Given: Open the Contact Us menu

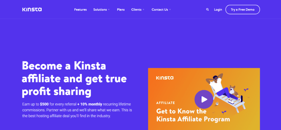Looking at the screenshot, I should point(160,10).
